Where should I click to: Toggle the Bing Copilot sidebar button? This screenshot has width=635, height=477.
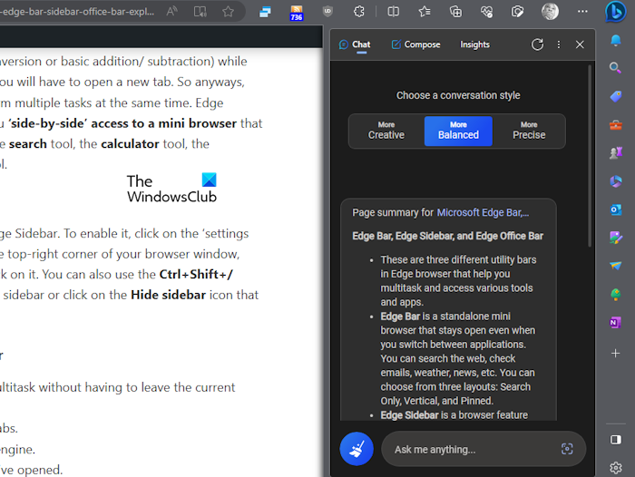coord(616,12)
